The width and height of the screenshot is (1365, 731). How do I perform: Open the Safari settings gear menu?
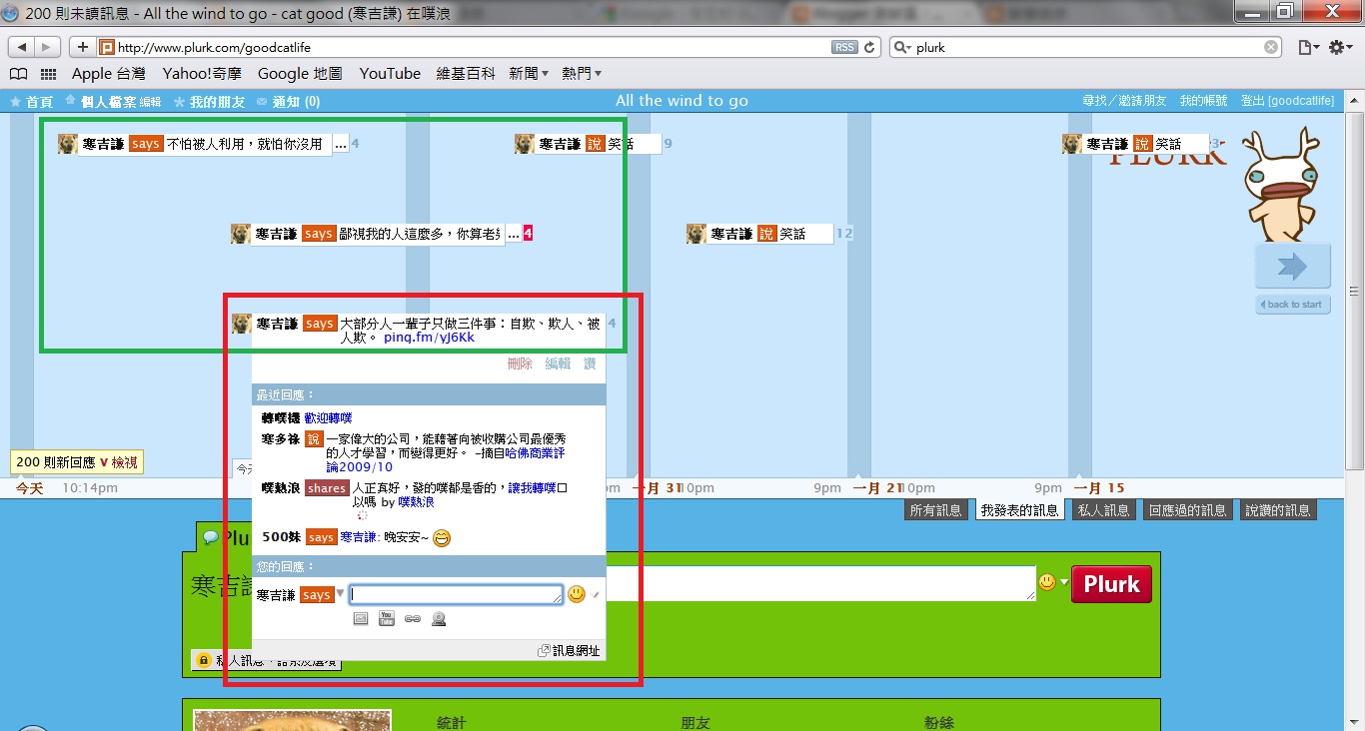tap(1339, 47)
